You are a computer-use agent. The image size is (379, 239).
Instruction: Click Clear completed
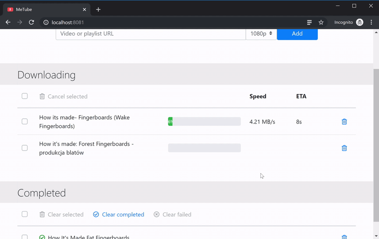[x=119, y=214]
